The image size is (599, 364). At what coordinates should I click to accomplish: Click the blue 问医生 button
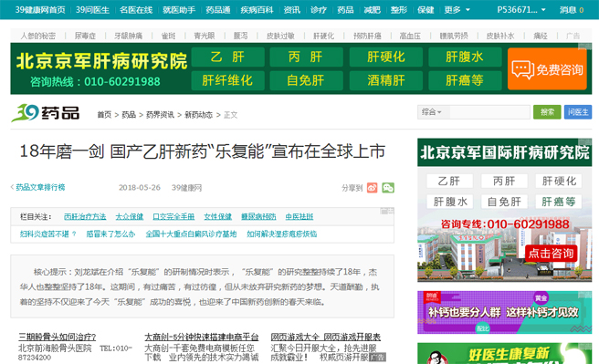coord(578,112)
